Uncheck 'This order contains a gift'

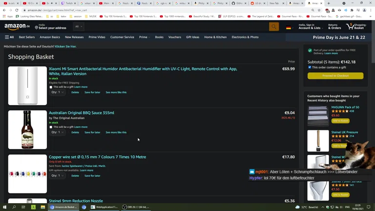click(x=310, y=67)
